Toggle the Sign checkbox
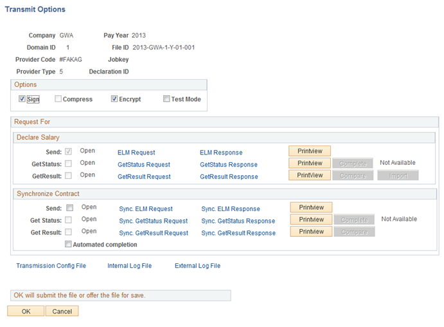 [22, 98]
